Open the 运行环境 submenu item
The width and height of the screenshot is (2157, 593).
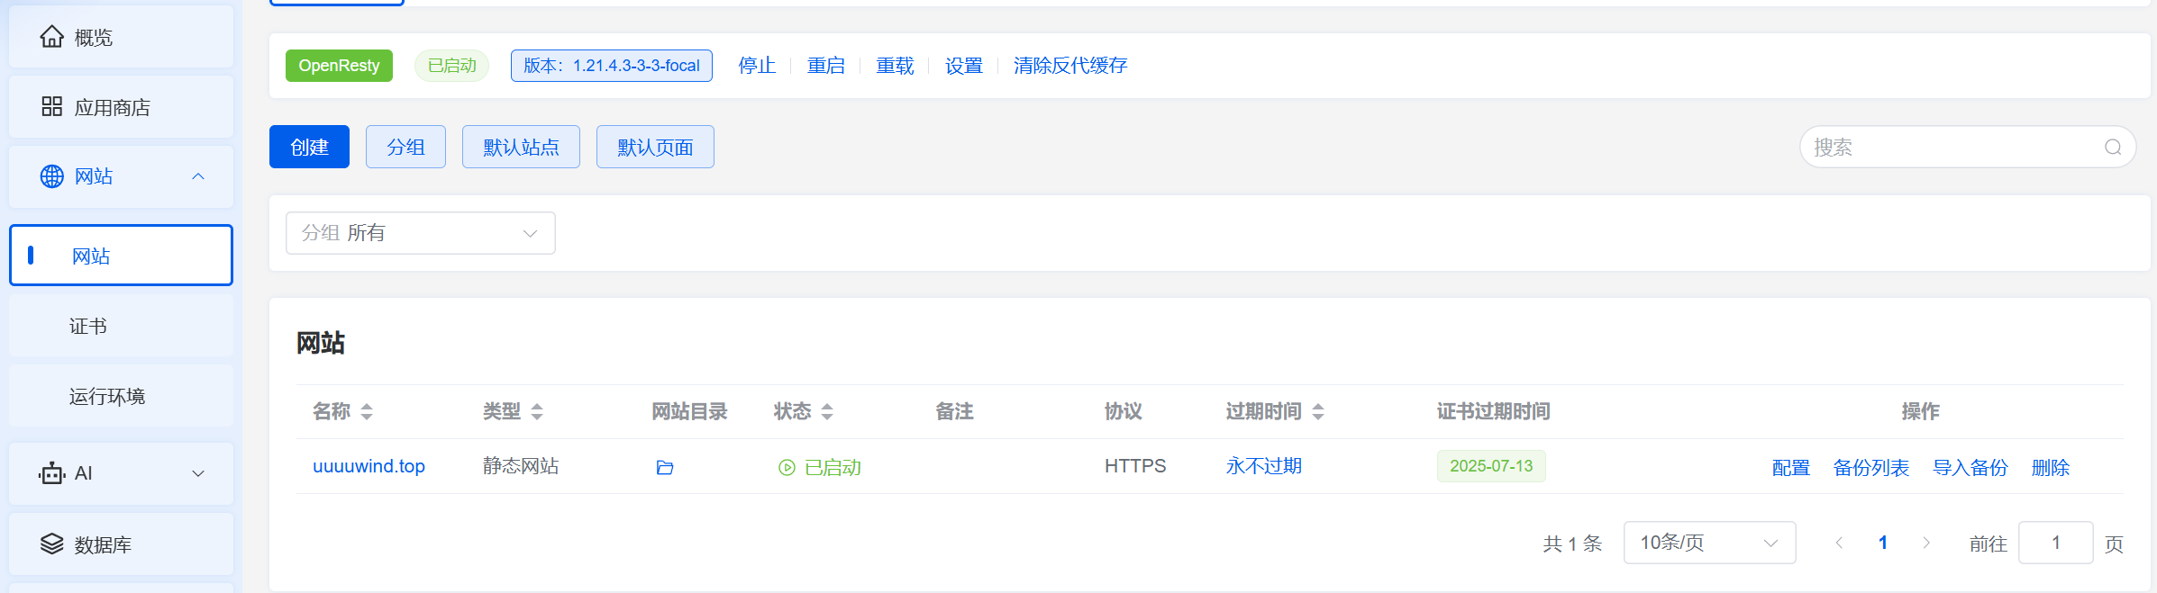[x=121, y=396]
